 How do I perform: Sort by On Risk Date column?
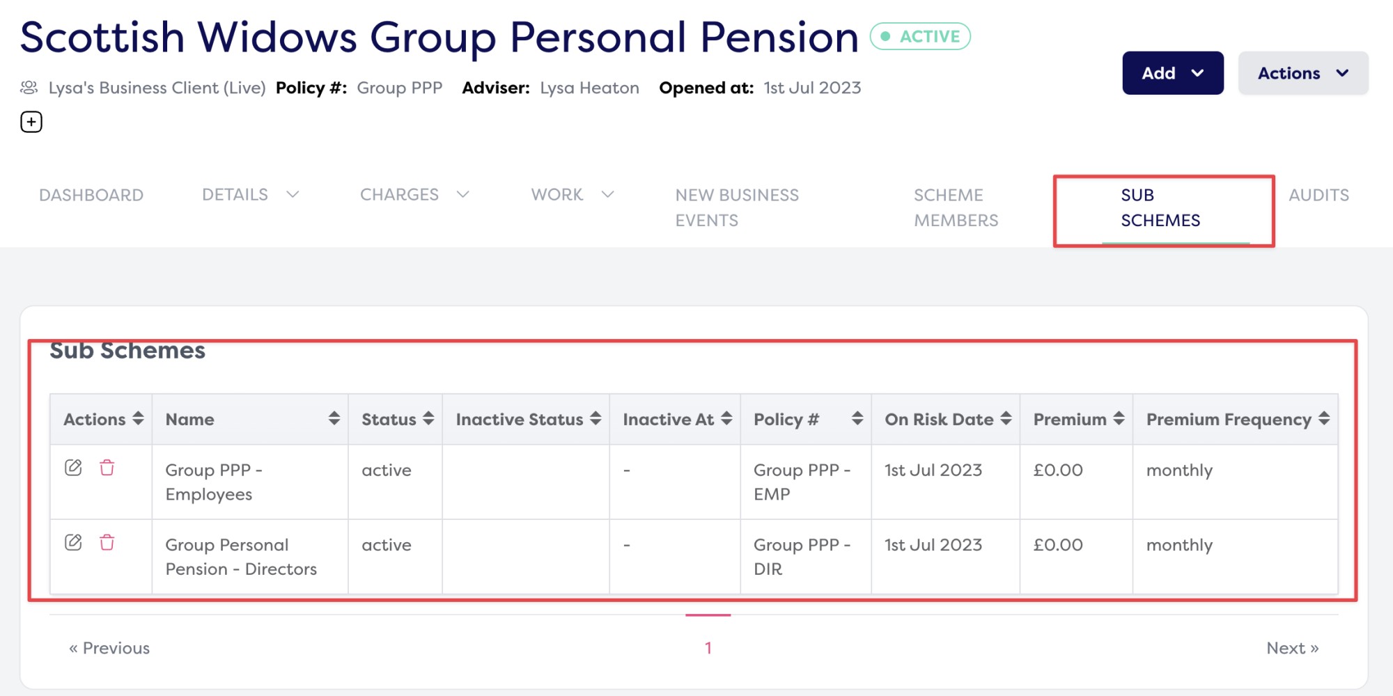(1006, 418)
